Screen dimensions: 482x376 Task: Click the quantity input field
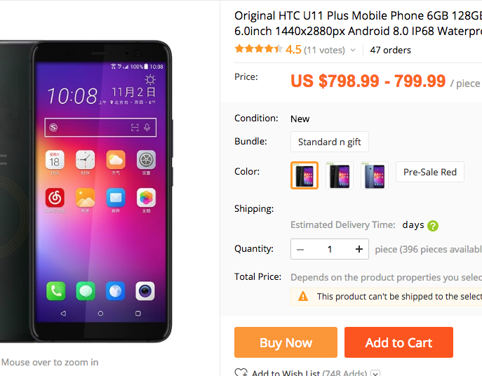[330, 249]
